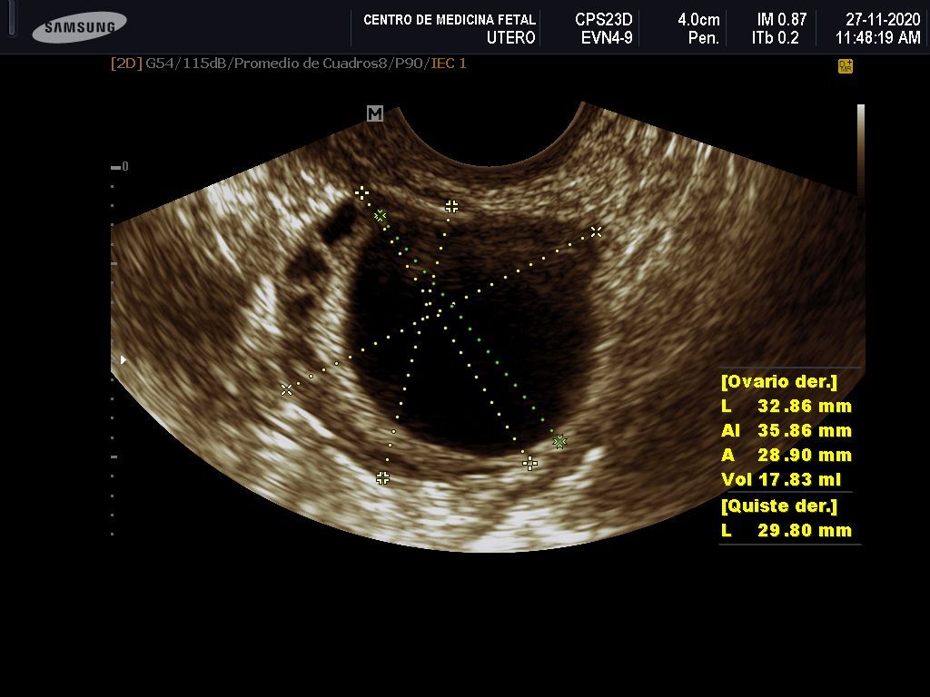Click the L 29.80 mm cyst measurement
This screenshot has height=697, width=930.
[x=787, y=530]
